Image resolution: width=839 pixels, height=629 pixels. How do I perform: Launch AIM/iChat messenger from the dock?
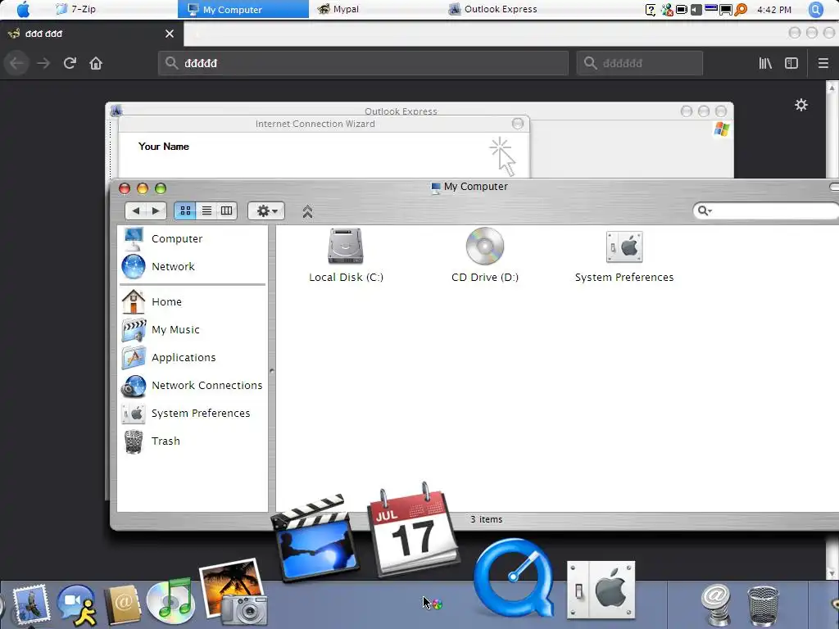(x=76, y=604)
